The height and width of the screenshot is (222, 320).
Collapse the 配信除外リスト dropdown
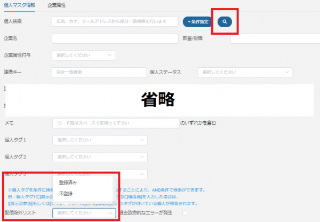[x=84, y=213]
